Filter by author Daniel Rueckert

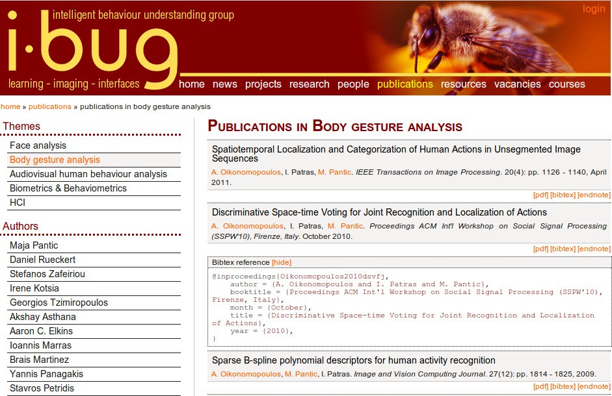point(94,260)
